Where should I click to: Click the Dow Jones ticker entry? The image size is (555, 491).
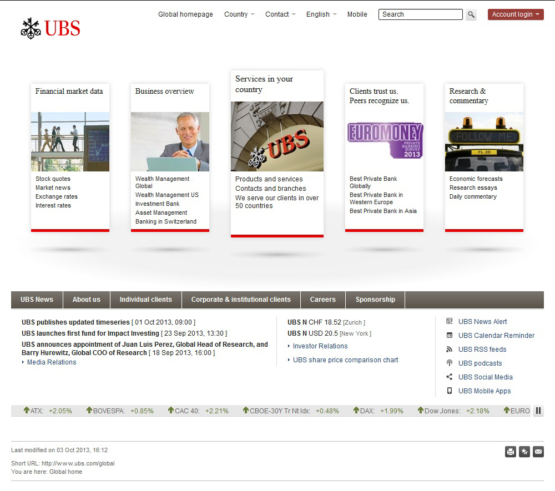[x=453, y=411]
